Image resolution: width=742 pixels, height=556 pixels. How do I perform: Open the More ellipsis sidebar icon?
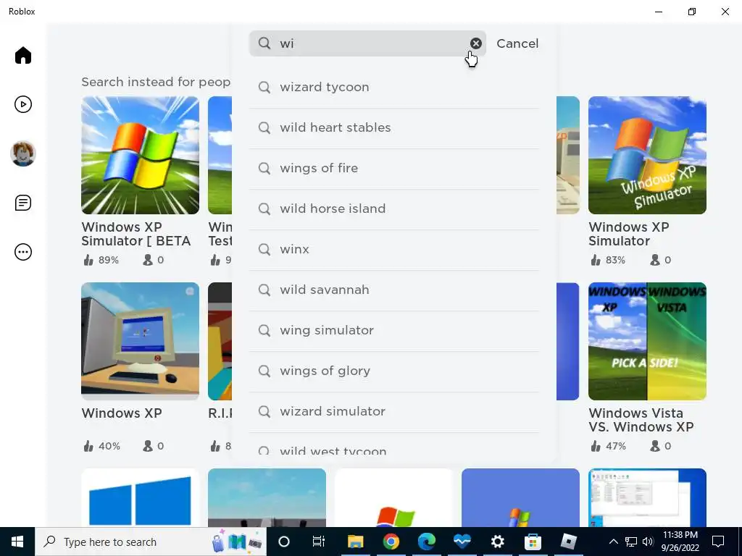(x=22, y=252)
